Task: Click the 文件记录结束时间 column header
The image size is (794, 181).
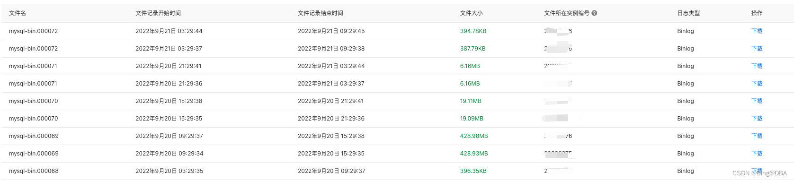Action: 321,13
